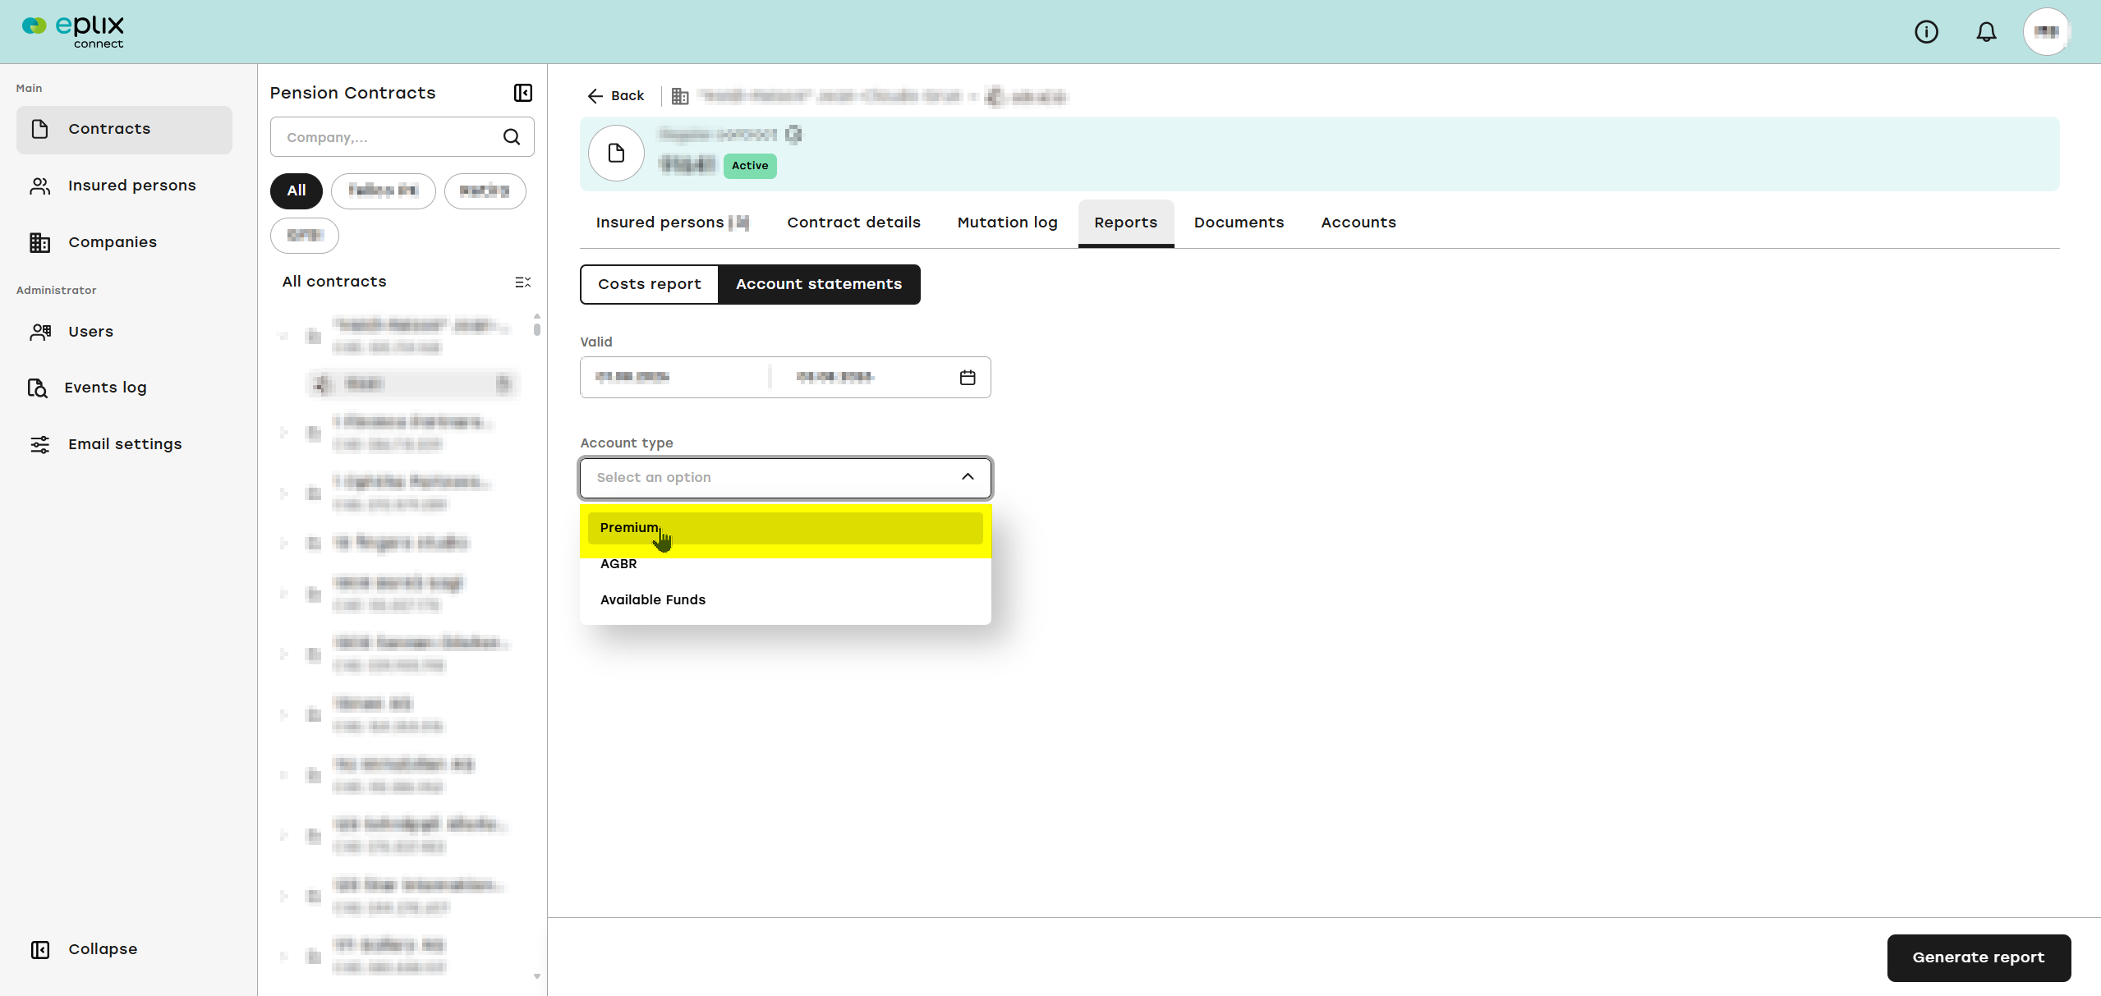Open user profile avatar menu

(2046, 32)
